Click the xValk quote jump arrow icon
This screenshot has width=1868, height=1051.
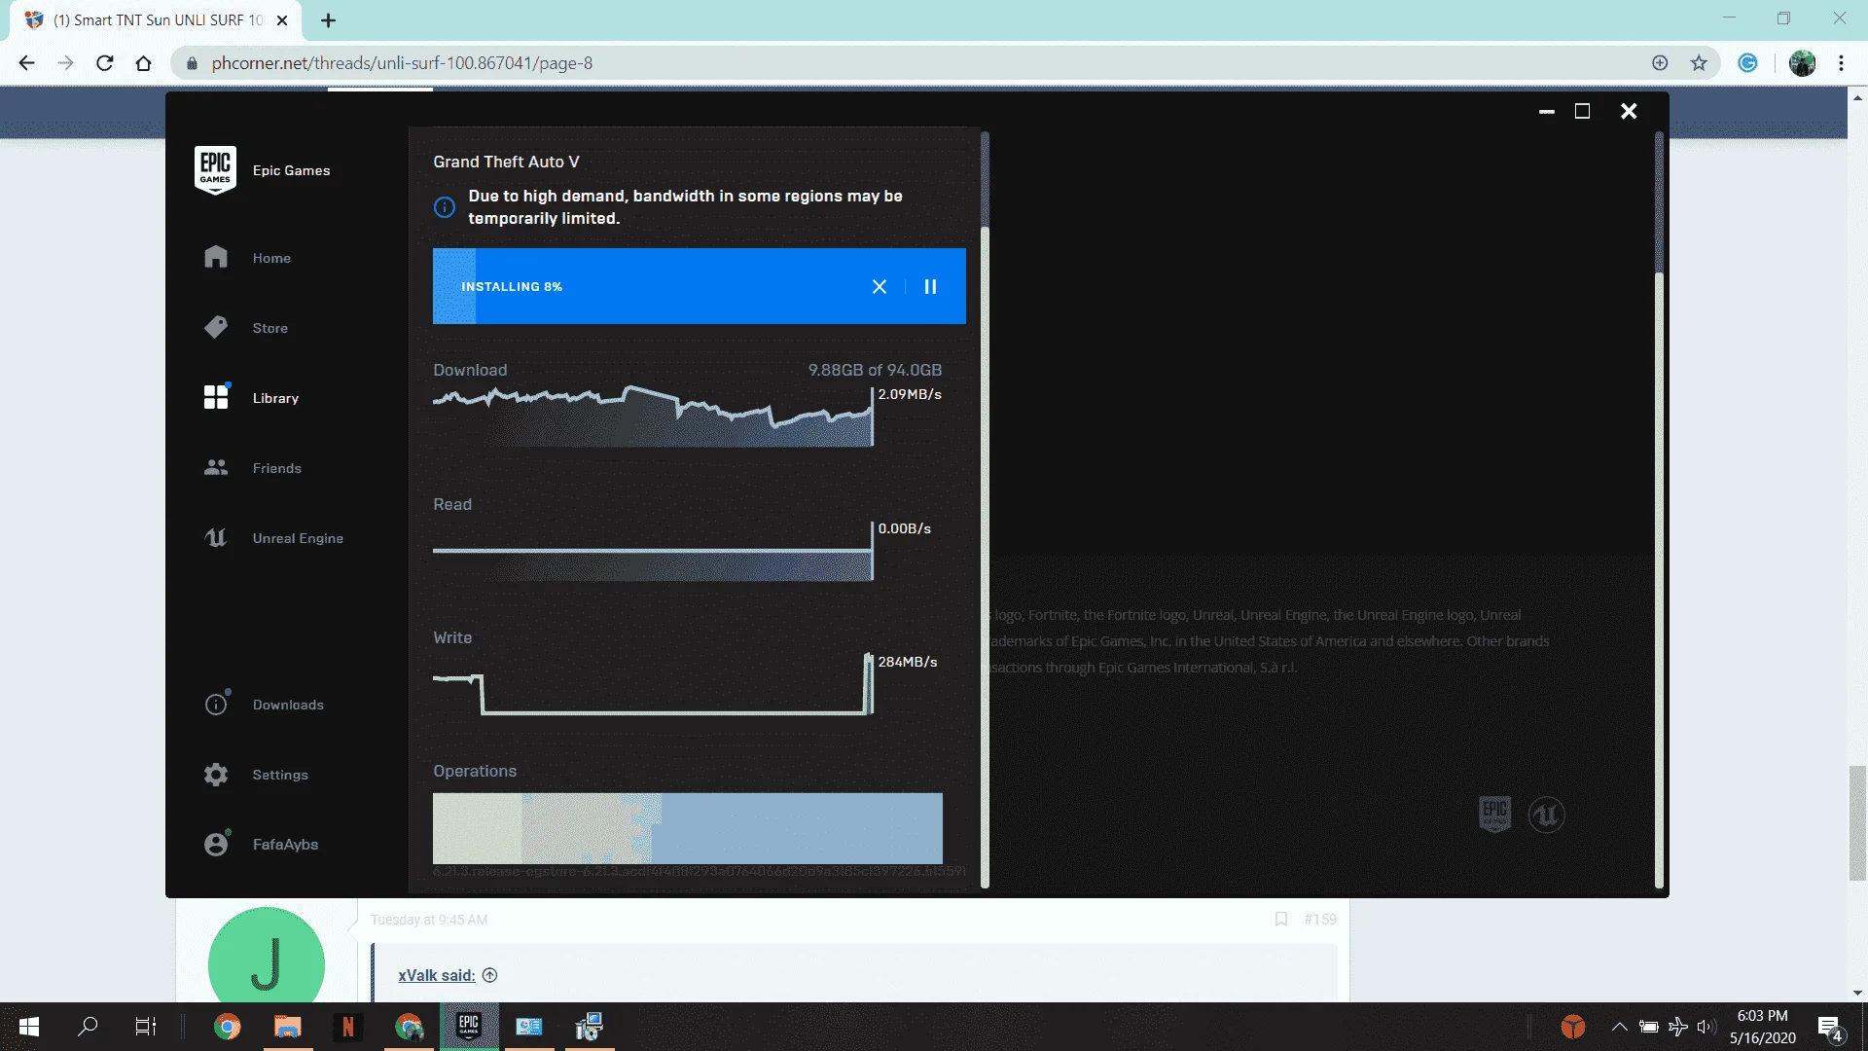click(490, 975)
